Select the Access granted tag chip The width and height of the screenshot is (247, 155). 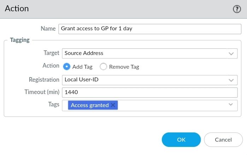[x=89, y=105]
